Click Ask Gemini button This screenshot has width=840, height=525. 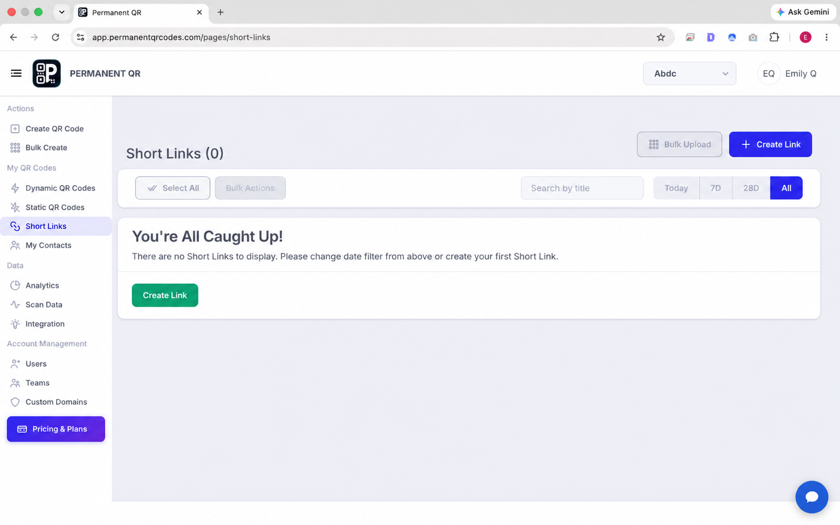coord(803,12)
